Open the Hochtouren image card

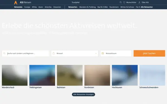[125, 75]
